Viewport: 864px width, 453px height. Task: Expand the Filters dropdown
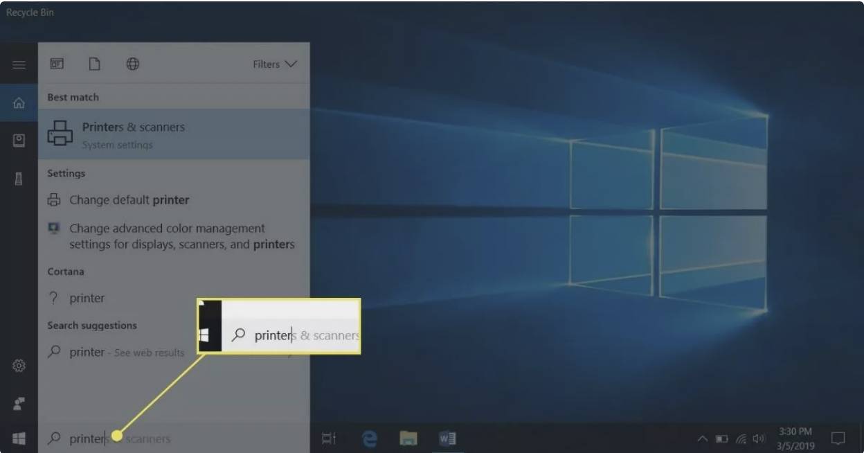coord(274,64)
